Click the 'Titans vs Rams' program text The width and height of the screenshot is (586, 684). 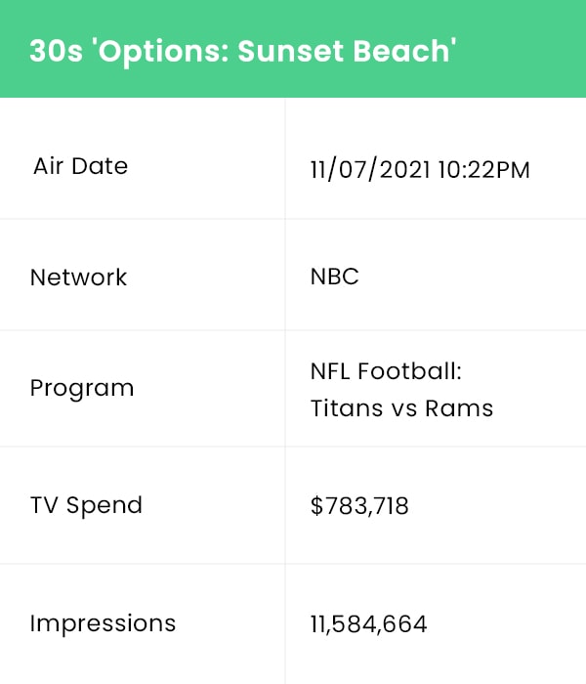coord(401,408)
